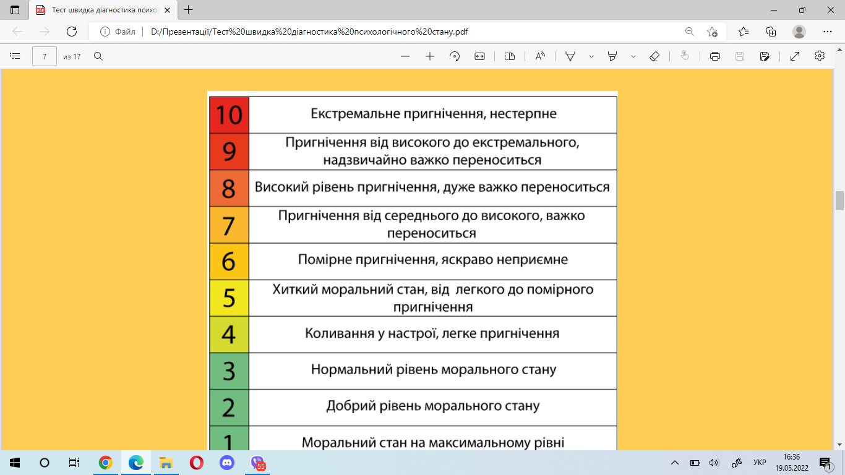Start Read aloud for the PDF
The height and width of the screenshot is (475, 845).
point(540,56)
